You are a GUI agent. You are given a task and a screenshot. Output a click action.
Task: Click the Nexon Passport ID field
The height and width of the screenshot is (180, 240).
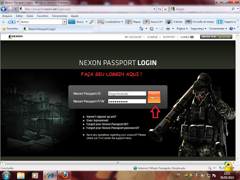(x=127, y=94)
